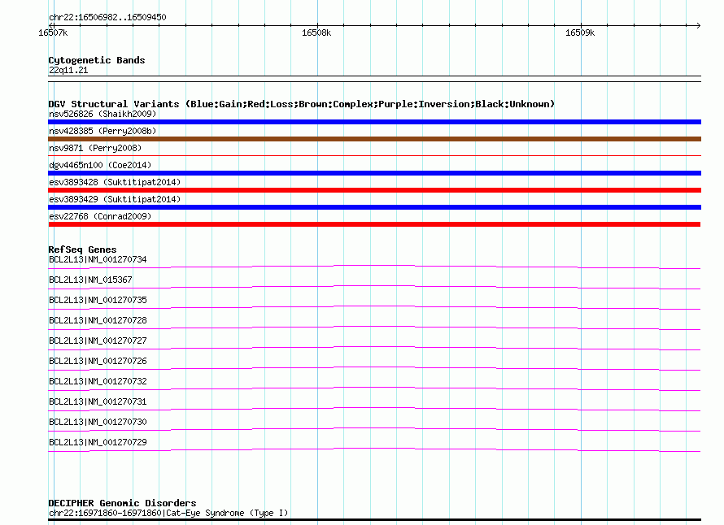Click the magenta line under BCL2L13|NM_001270735

(x=374, y=307)
